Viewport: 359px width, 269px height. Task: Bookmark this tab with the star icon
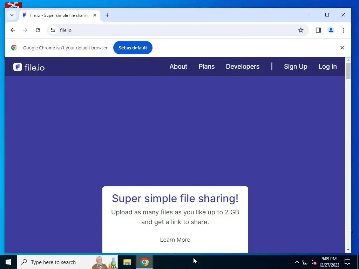(x=300, y=30)
